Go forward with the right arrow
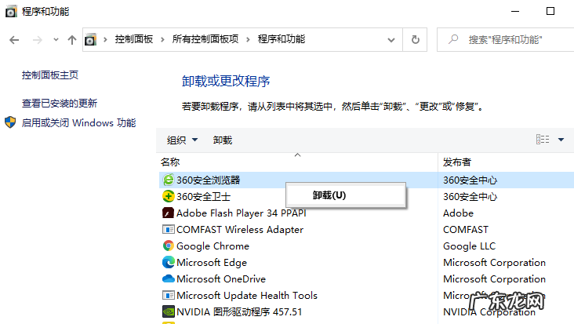Viewport: 574px width, 324px height. pyautogui.click(x=38, y=39)
